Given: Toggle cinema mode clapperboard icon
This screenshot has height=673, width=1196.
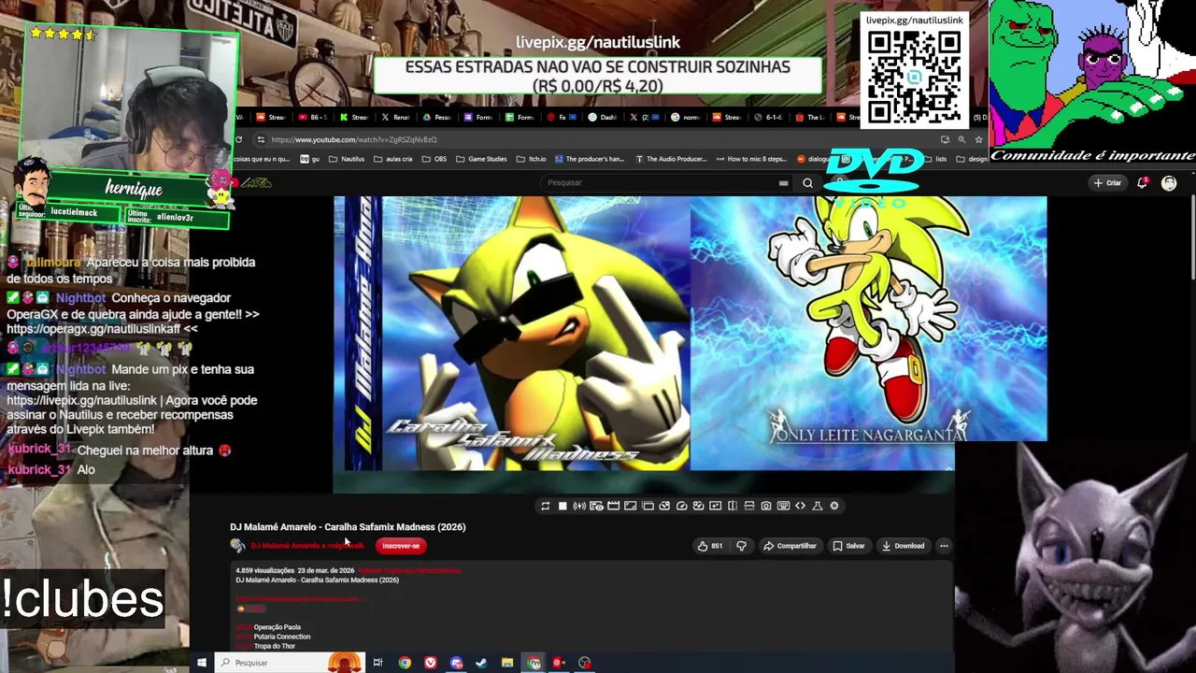Looking at the screenshot, I should pyautogui.click(x=613, y=506).
